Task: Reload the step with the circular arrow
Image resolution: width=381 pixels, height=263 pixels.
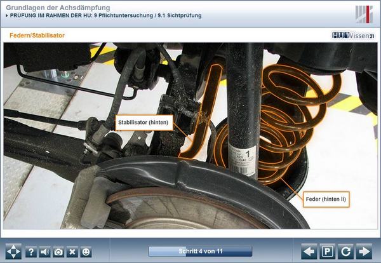Action: [345, 252]
